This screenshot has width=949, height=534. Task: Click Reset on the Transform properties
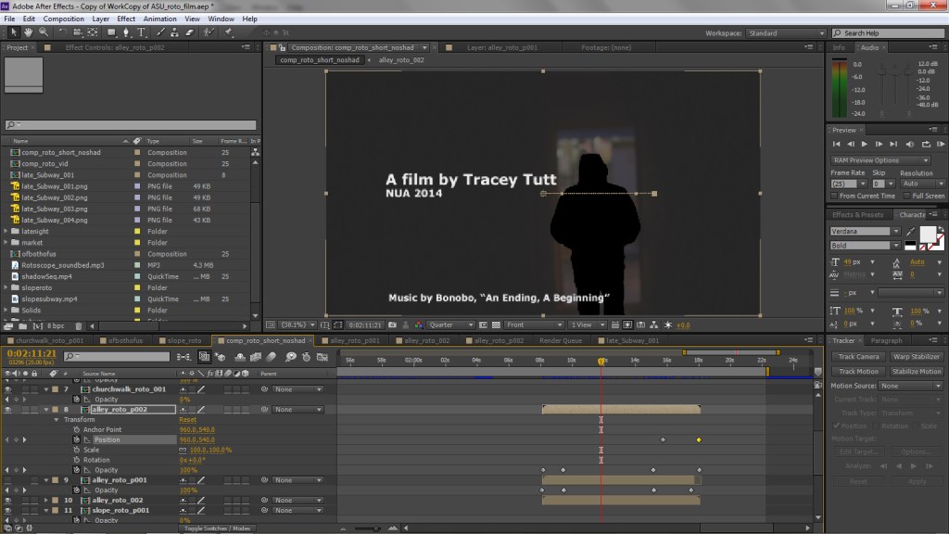187,419
